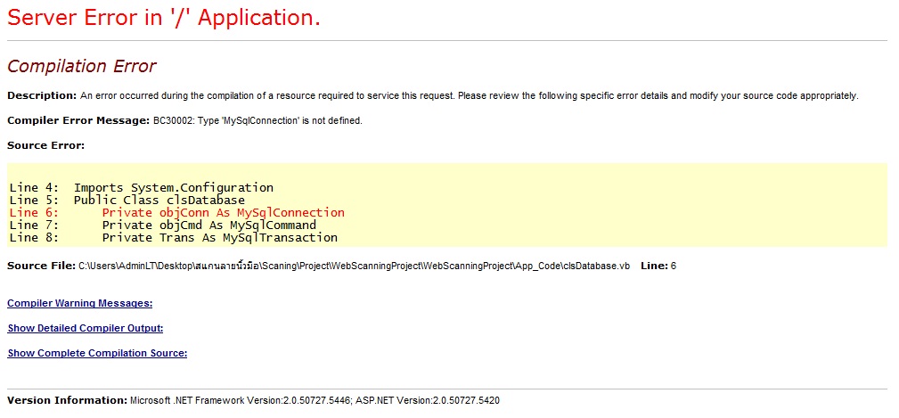Click the 'Source Error:' label
This screenshot has width=899, height=418.
(45, 145)
